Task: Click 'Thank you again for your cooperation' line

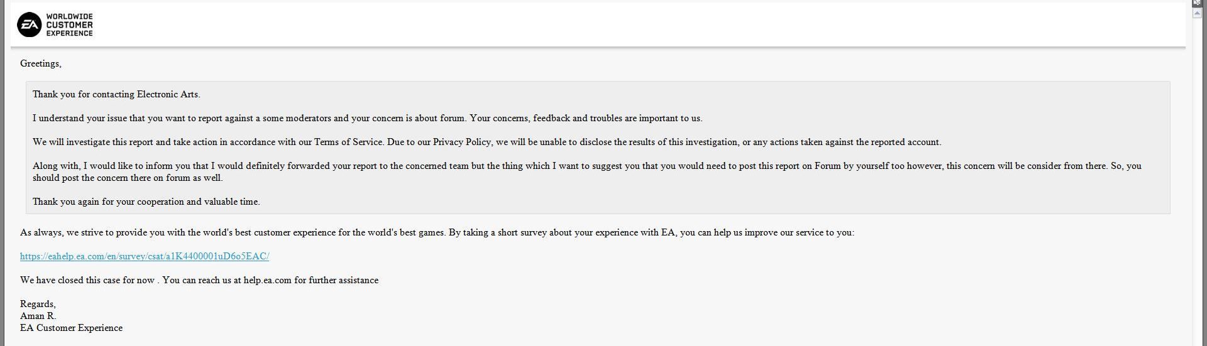Action: click(x=146, y=202)
